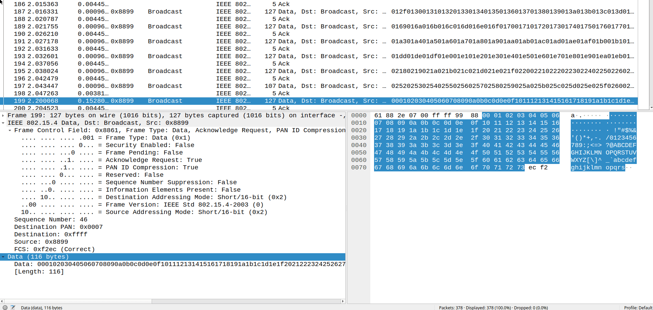Open expert information via the gray circle icon
This screenshot has width=653, height=310.
coord(5,307)
